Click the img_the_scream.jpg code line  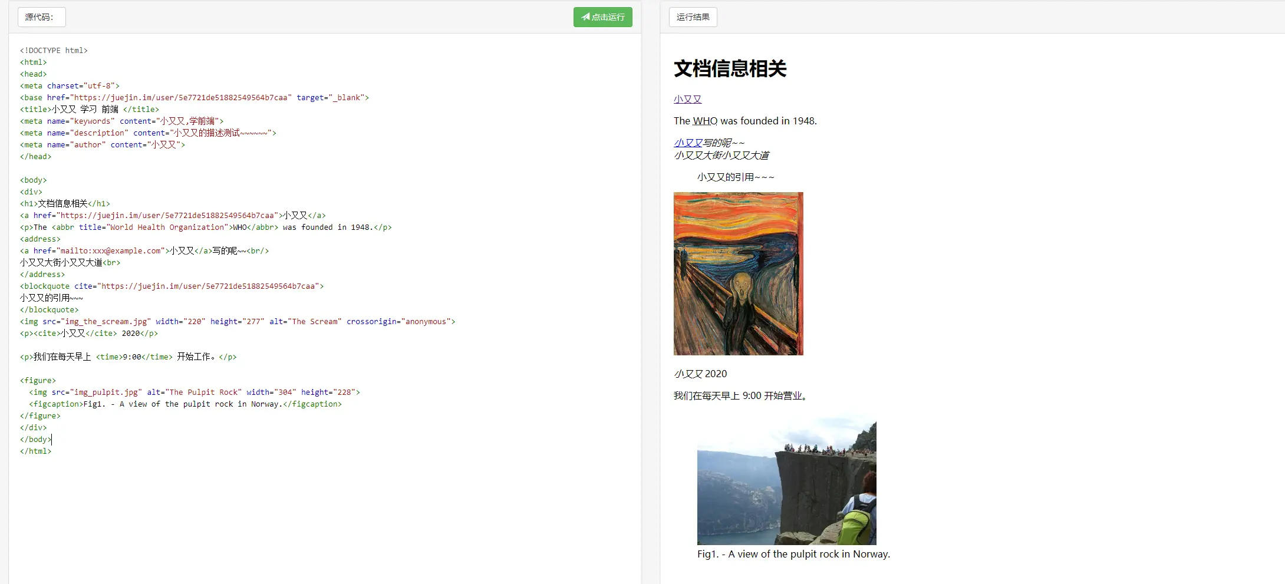pos(238,321)
